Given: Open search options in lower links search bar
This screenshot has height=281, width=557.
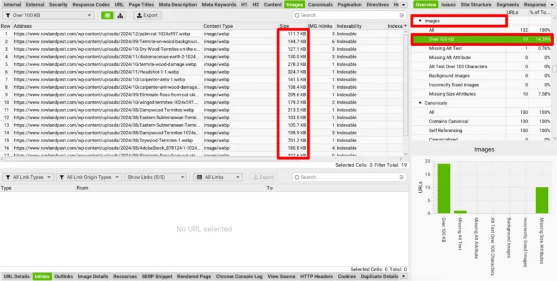Looking at the screenshot, I should [402, 177].
